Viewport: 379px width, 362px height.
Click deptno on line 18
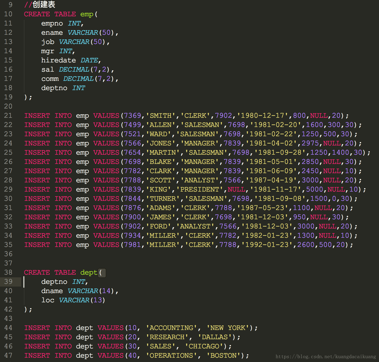tap(54, 88)
